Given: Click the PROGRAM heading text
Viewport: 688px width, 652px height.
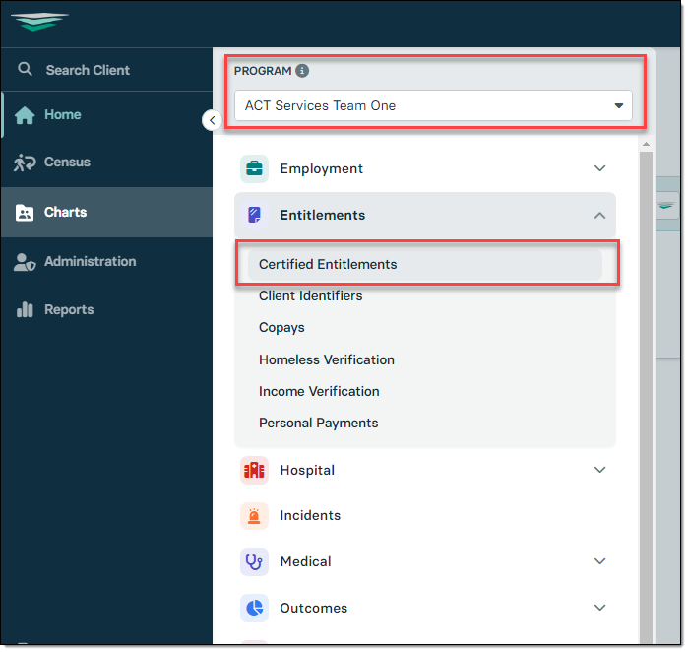Looking at the screenshot, I should (263, 71).
